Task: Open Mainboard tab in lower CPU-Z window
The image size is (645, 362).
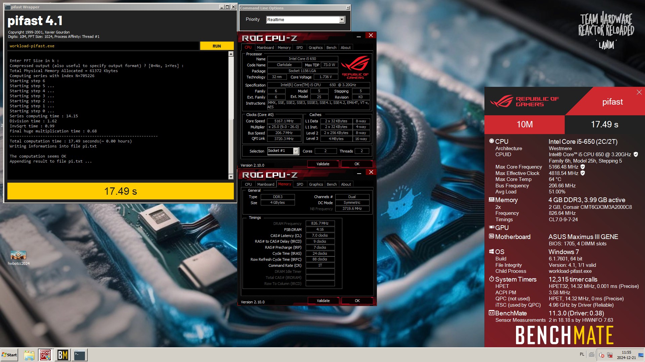Action: [266, 184]
